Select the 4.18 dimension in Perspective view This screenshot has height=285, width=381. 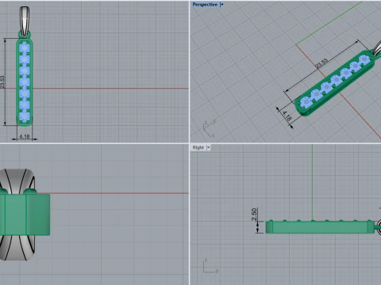coord(287,116)
